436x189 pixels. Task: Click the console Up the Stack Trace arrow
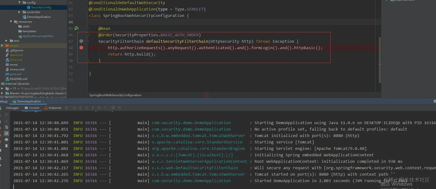click(x=6, y=115)
